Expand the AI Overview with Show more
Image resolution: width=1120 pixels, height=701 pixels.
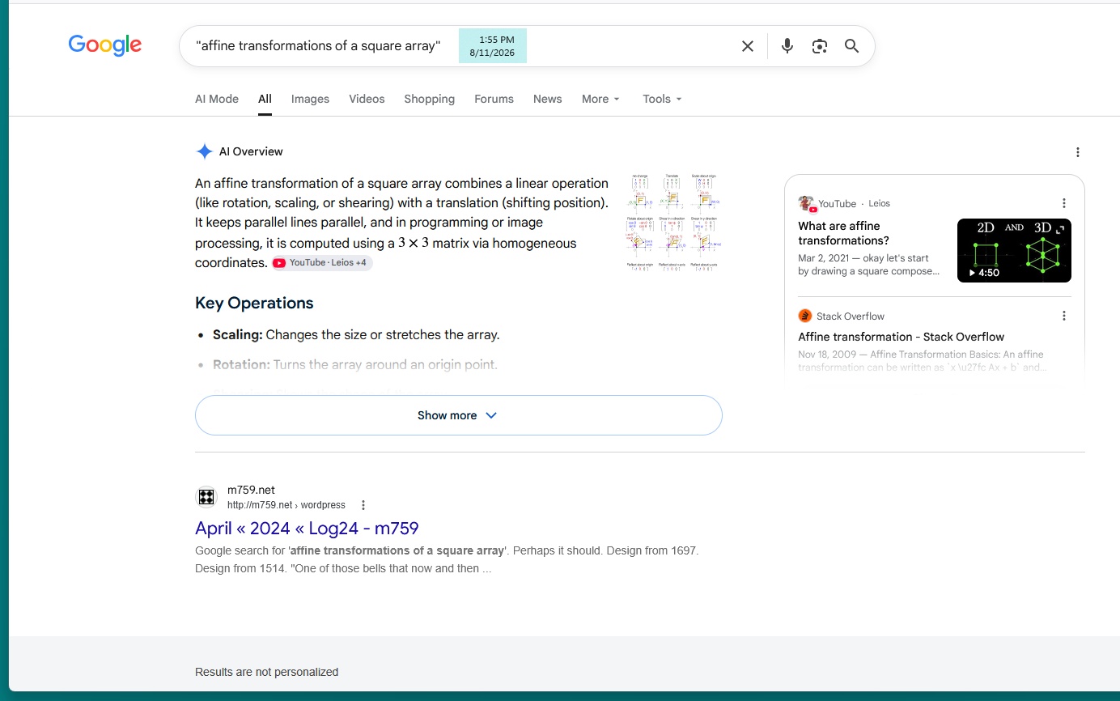coord(458,415)
